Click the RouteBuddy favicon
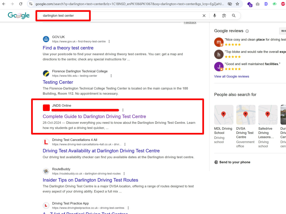Image resolution: width=286 pixels, height=214 pixels. 46,171
